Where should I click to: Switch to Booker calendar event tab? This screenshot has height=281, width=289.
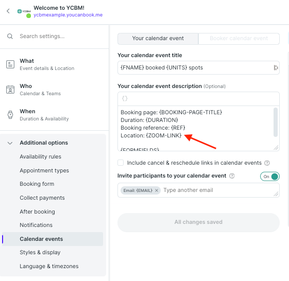239,39
